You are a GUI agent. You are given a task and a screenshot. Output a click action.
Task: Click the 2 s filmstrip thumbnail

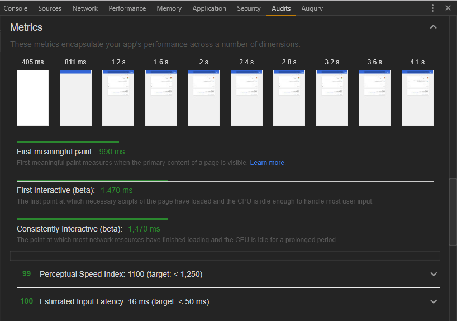(203, 98)
